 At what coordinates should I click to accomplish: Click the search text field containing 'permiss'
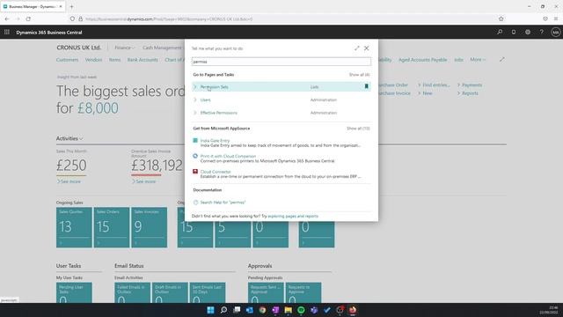281,62
